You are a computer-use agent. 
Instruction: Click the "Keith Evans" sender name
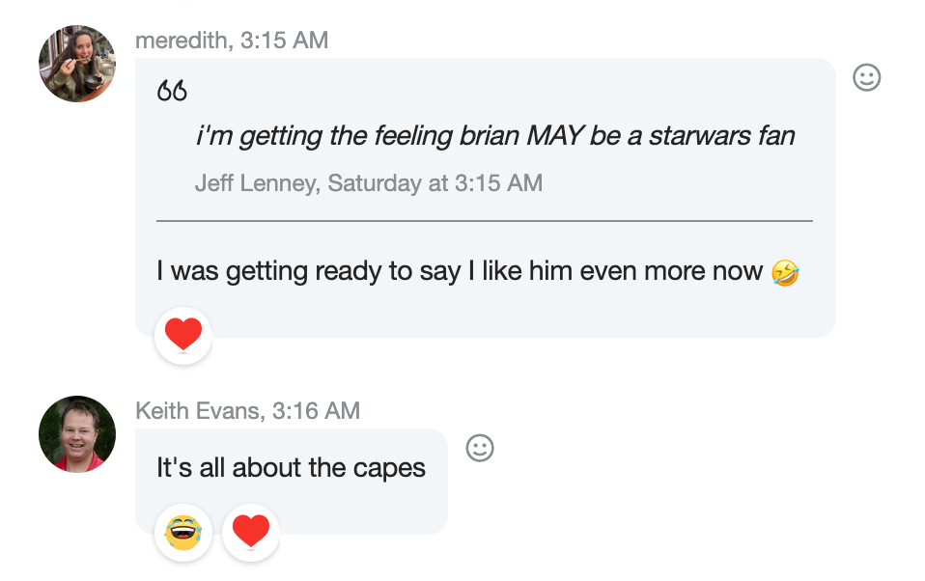tap(199, 411)
